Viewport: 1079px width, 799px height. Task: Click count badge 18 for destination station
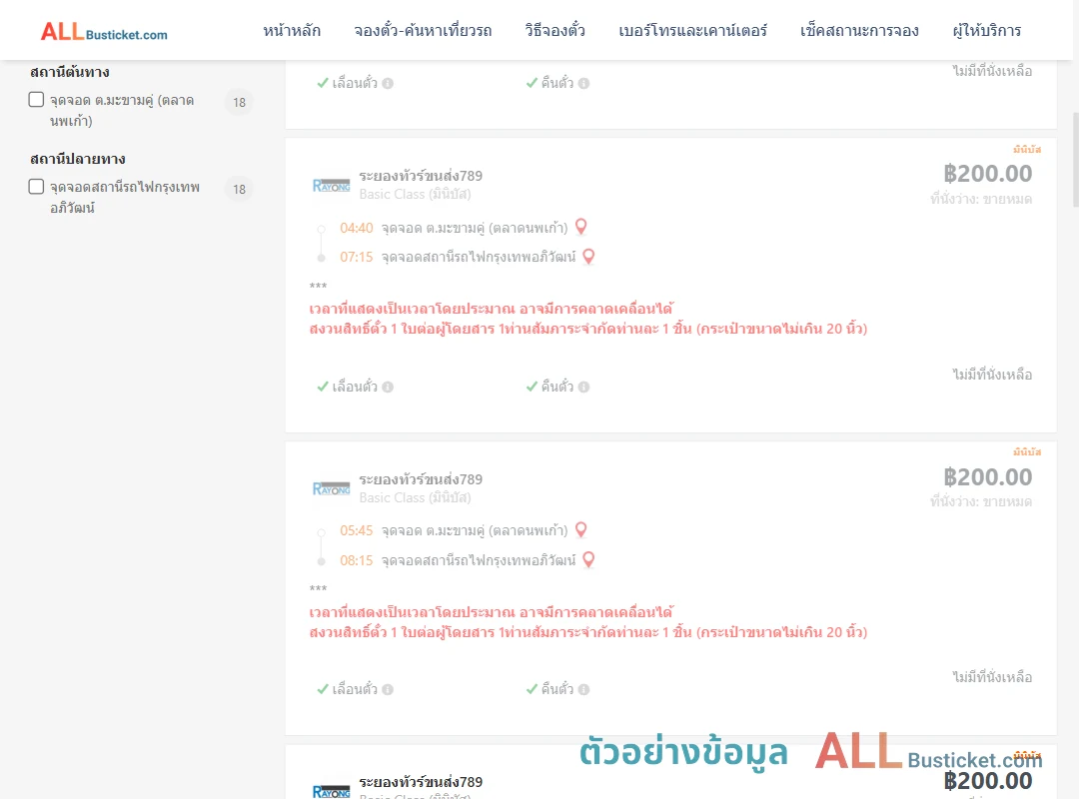239,189
